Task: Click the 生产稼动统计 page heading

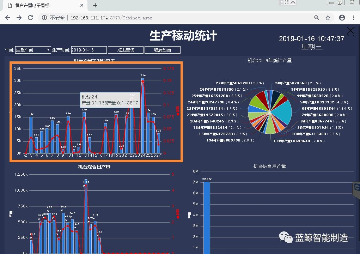Action: 183,36
